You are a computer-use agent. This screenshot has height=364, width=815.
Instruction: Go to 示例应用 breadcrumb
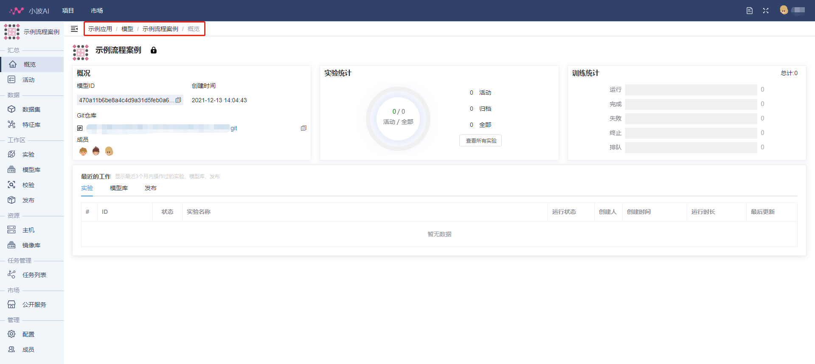tap(100, 29)
